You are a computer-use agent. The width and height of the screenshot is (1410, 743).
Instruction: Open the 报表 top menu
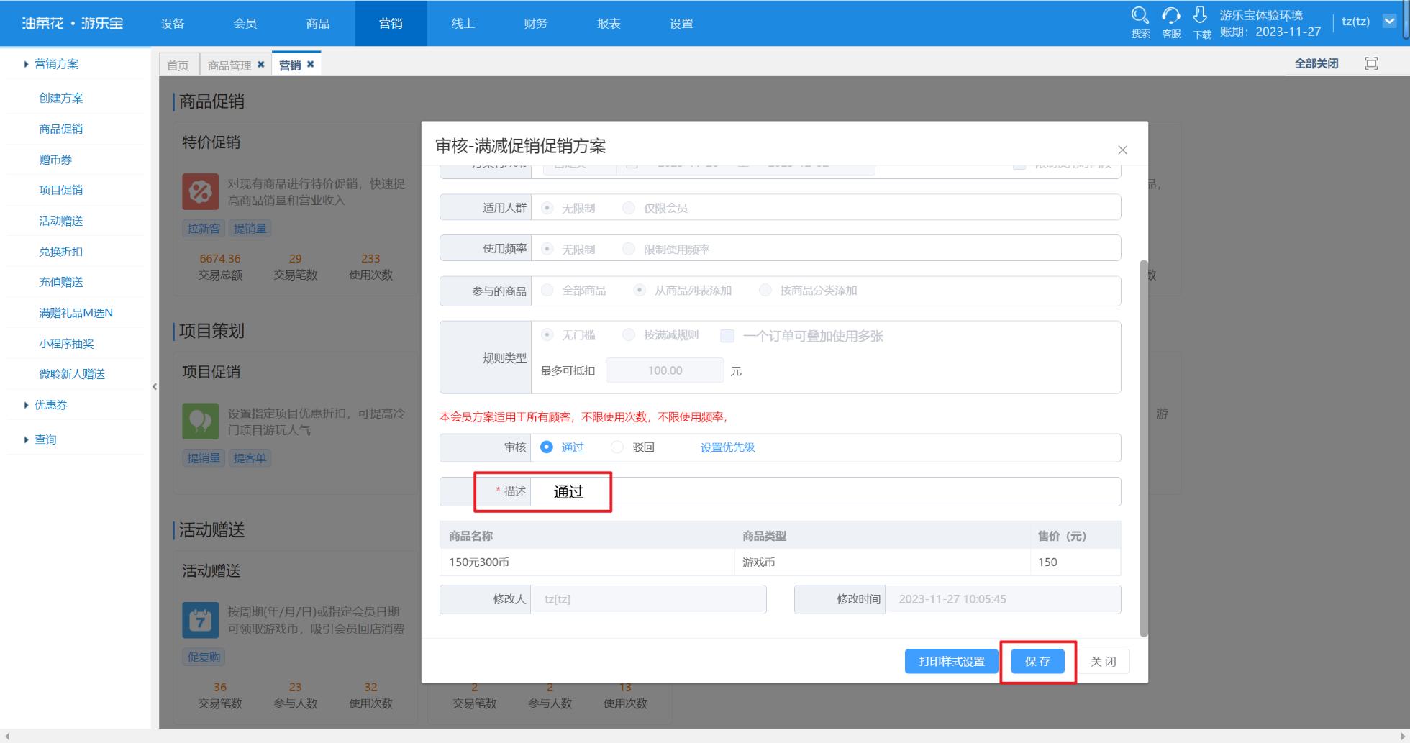point(609,23)
